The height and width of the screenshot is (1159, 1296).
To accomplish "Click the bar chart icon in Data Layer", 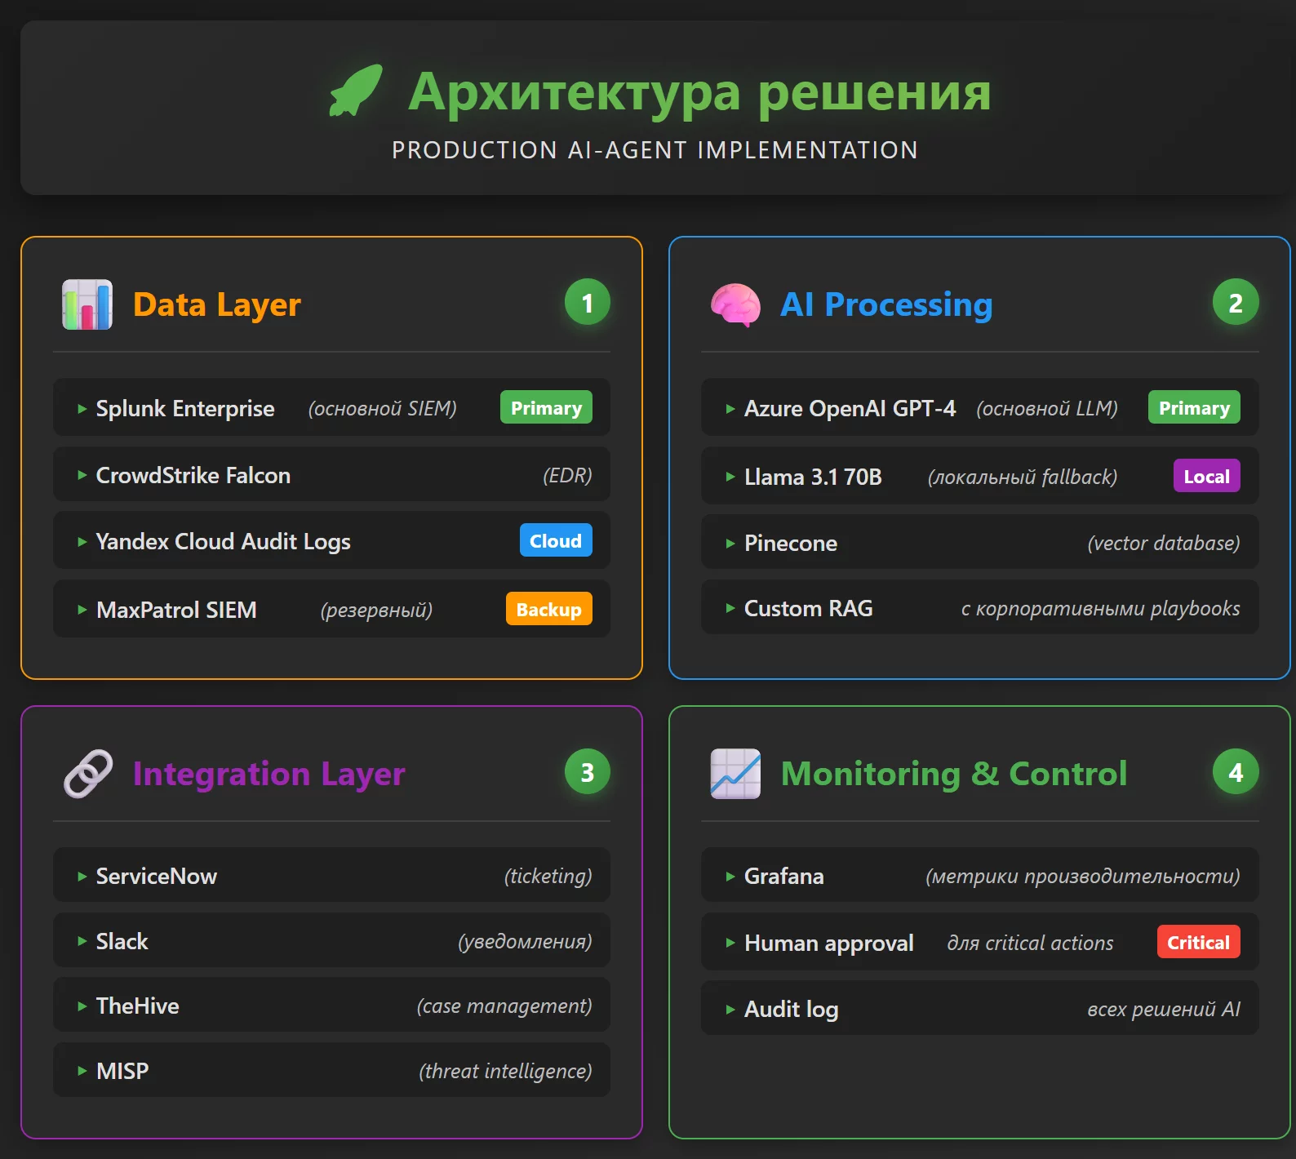I will pyautogui.click(x=87, y=304).
